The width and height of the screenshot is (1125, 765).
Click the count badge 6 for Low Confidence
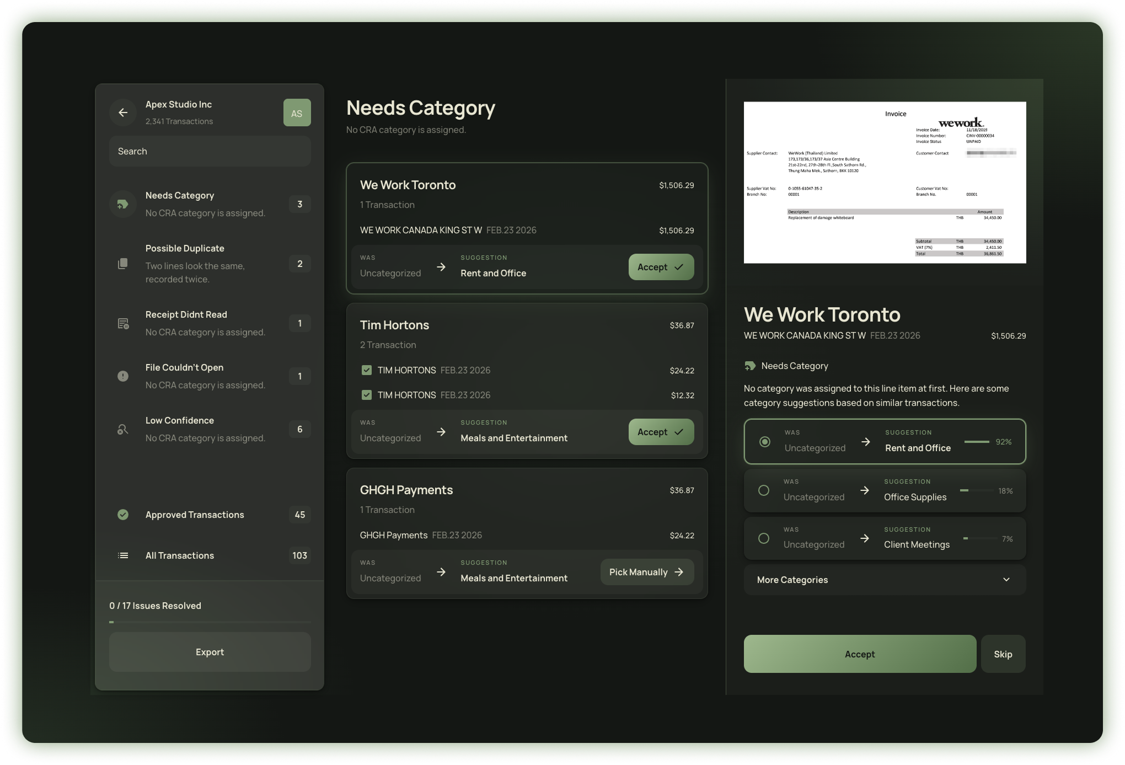300,429
